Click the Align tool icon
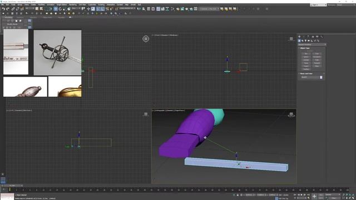Viewport: 356px width, 200px height. pos(144,9)
